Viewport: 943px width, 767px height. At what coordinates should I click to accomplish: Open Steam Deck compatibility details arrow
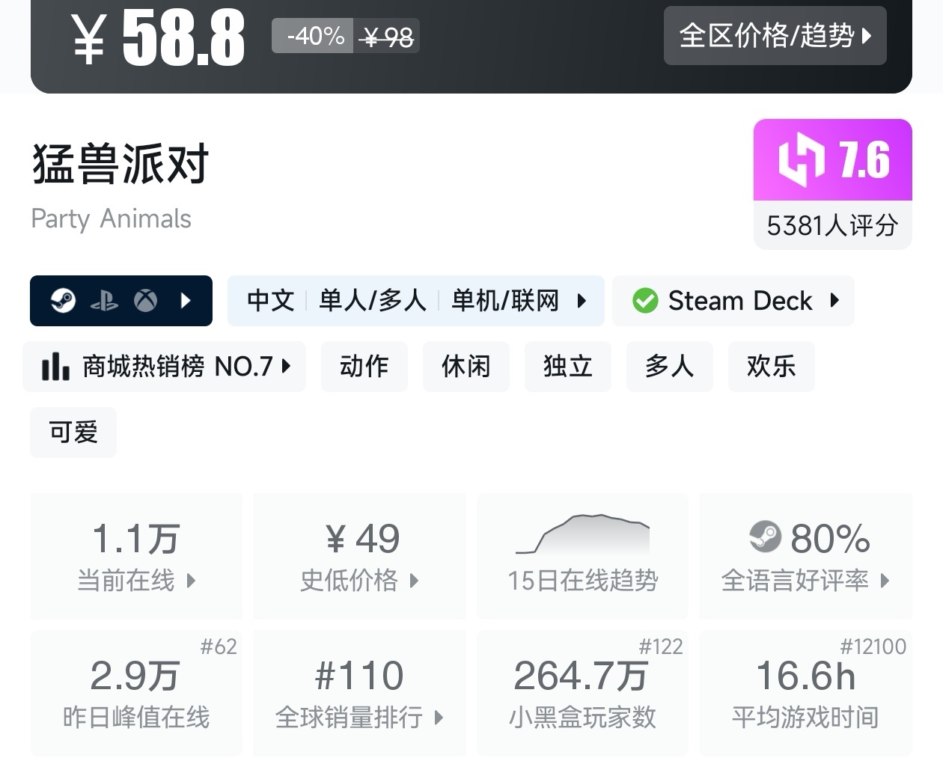tap(835, 301)
